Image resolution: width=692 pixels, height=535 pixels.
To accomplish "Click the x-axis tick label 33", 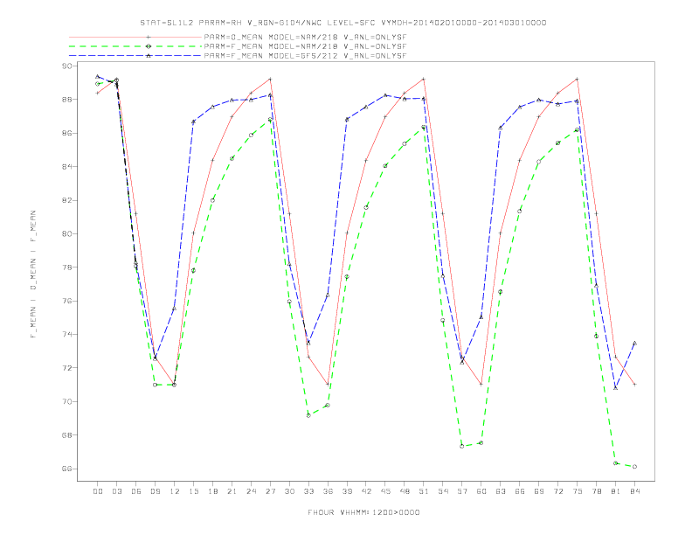I will click(308, 491).
